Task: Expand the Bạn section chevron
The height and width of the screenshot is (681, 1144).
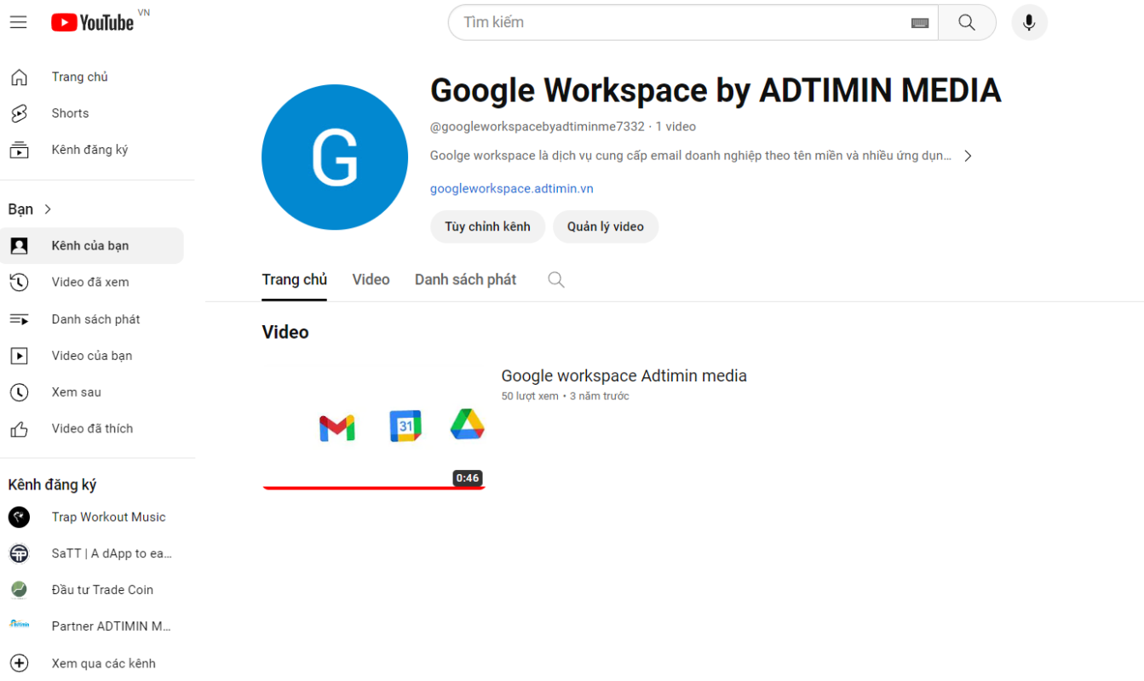Action: click(48, 209)
